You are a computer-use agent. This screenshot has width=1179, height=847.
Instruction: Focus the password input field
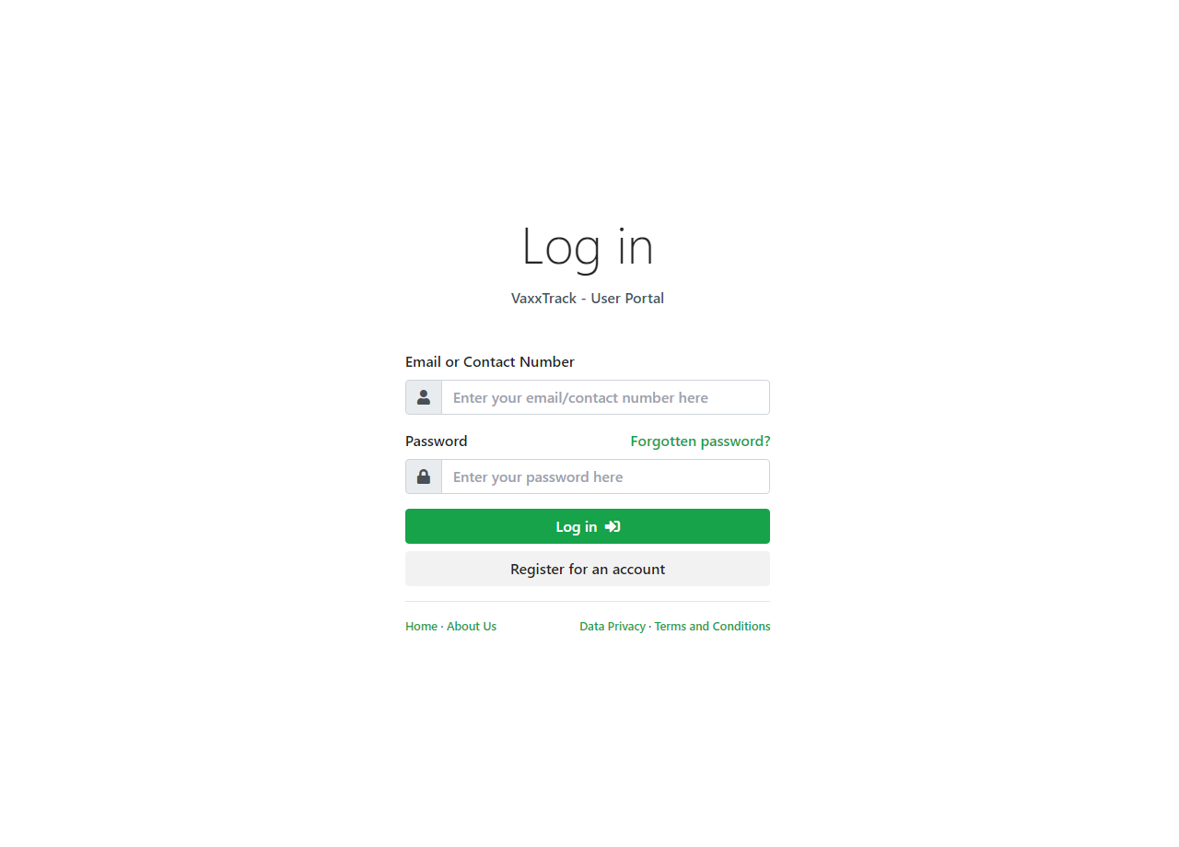point(605,476)
